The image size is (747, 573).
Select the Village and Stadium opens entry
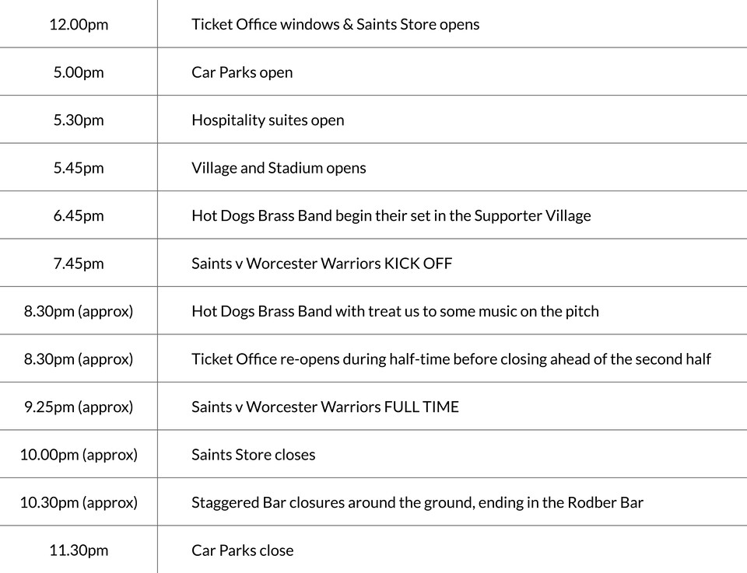click(279, 168)
